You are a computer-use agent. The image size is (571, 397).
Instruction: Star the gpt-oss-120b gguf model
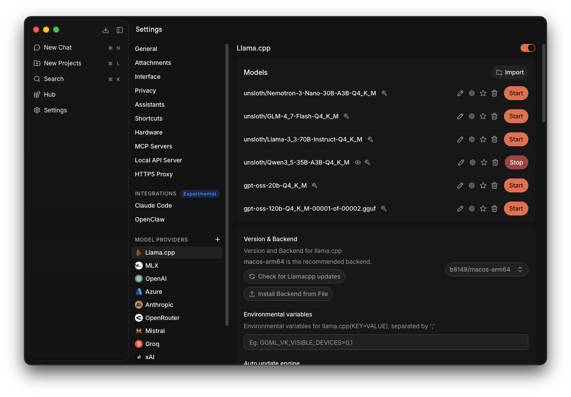[x=483, y=209]
